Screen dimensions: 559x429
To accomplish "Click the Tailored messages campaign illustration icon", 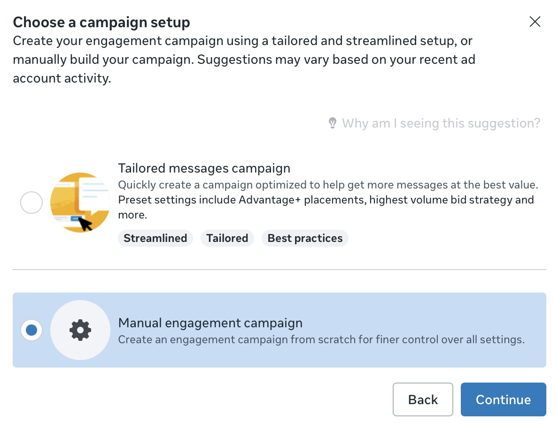I will tap(80, 202).
